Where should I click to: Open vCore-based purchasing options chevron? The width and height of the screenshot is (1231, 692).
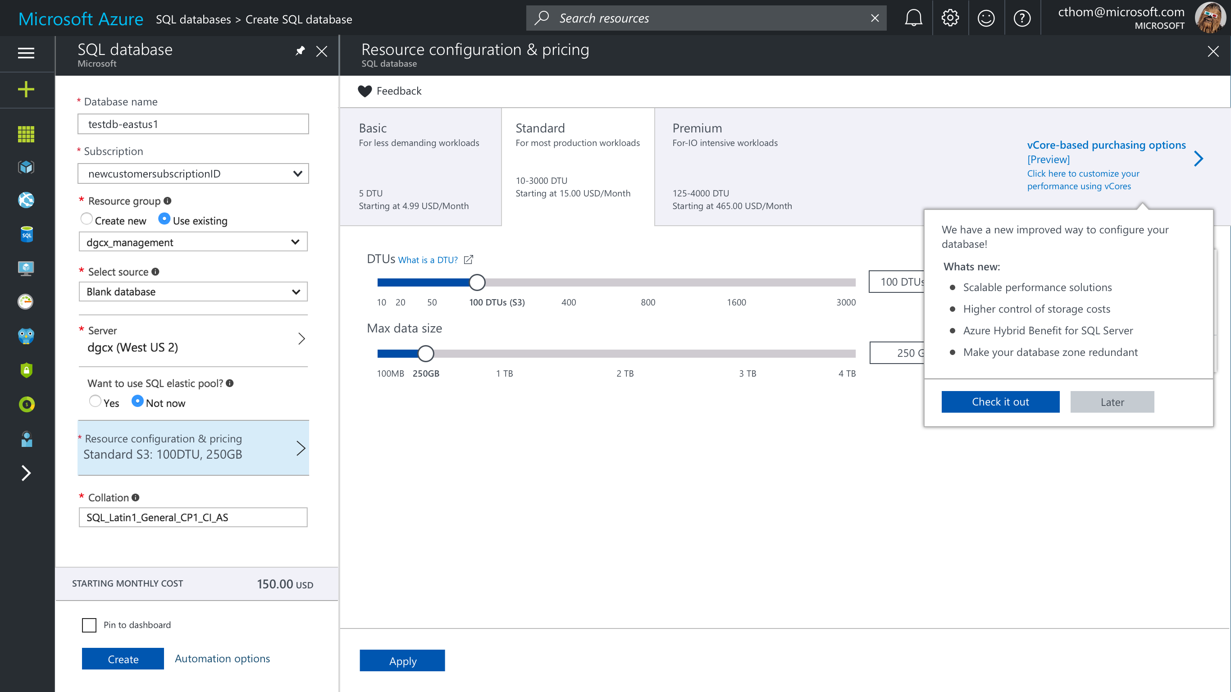pos(1198,159)
